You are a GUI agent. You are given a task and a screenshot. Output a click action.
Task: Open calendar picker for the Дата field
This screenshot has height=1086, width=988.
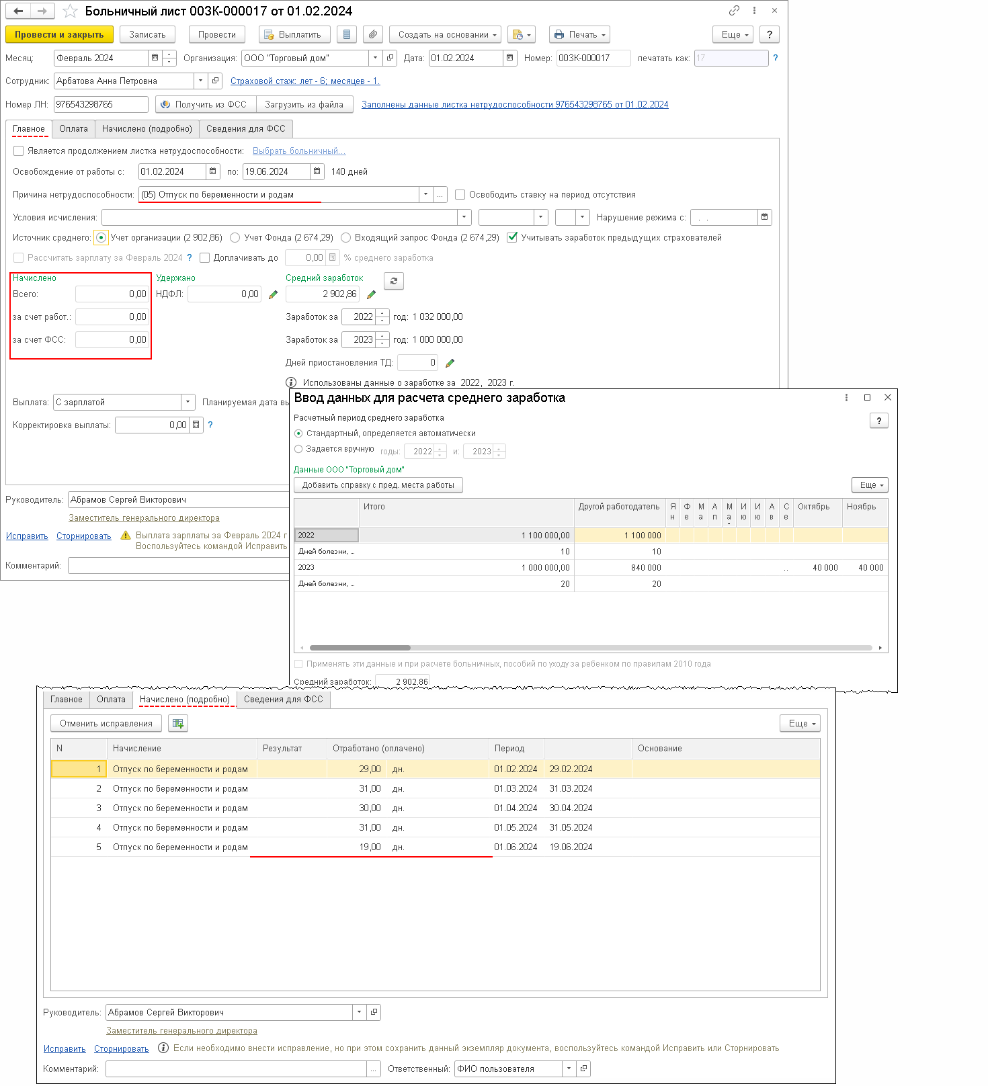tap(510, 58)
